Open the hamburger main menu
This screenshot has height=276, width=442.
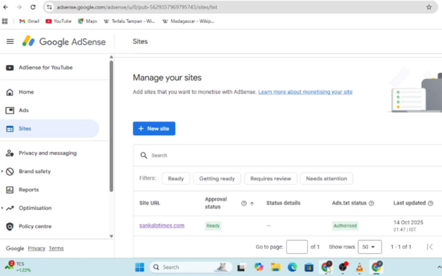[10, 42]
